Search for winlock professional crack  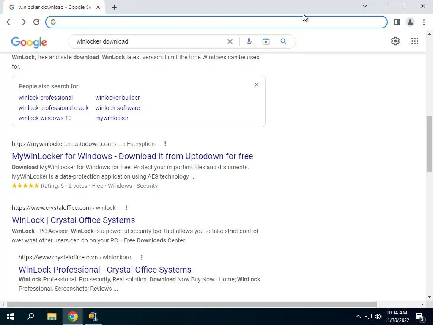(54, 108)
